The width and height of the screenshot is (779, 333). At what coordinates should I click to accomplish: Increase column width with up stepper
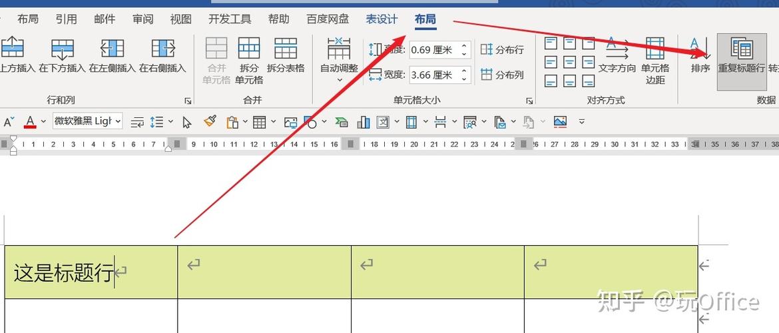[464, 71]
